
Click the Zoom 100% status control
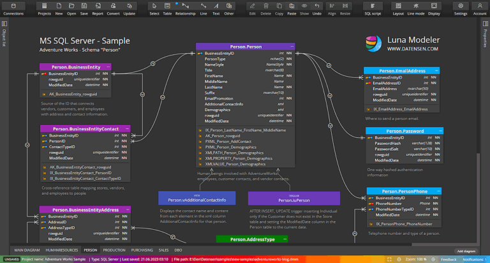coord(415,259)
